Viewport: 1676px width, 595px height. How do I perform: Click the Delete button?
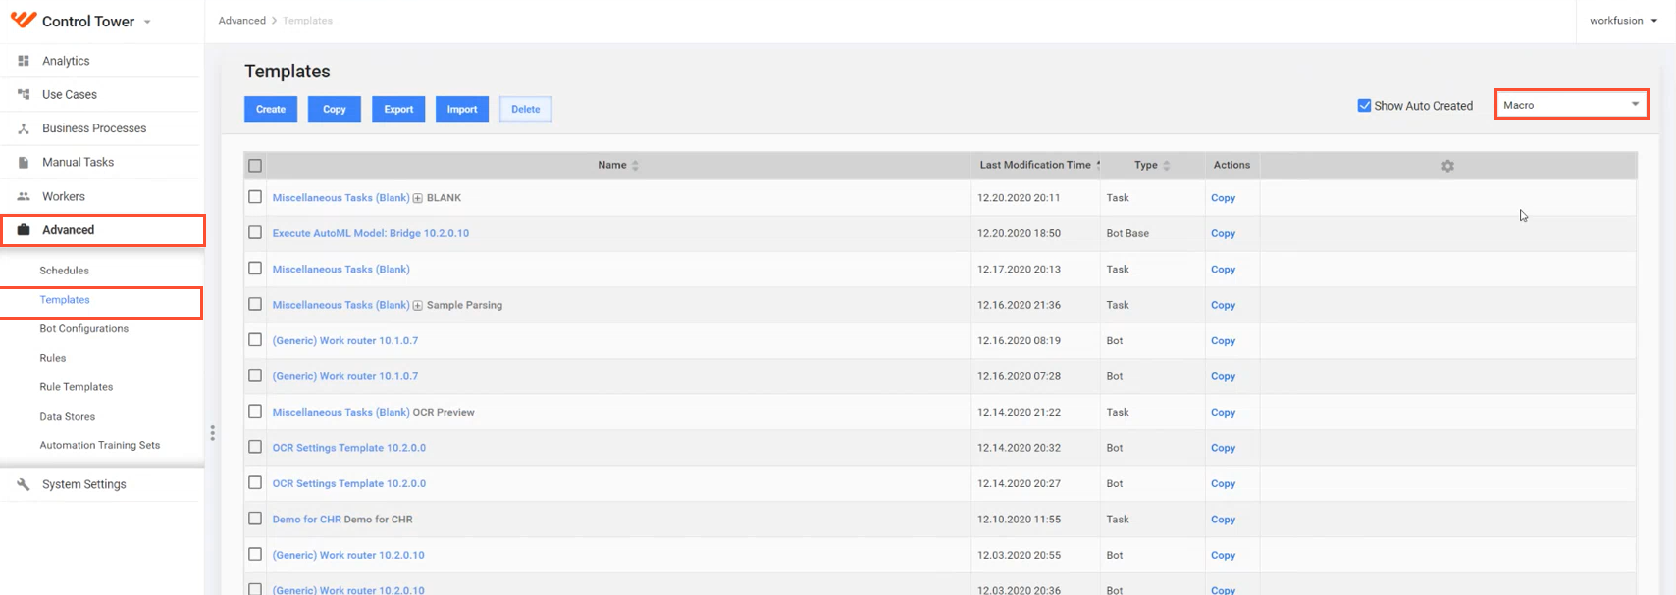[x=526, y=109]
